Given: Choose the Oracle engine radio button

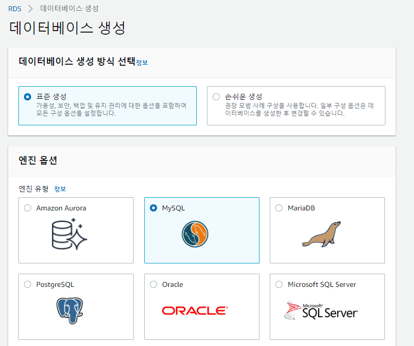Looking at the screenshot, I should [x=153, y=284].
